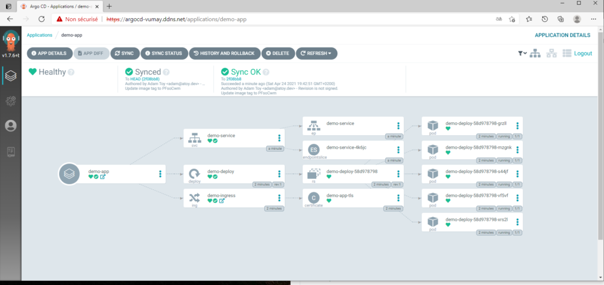604x285 pixels.
Task: Switch to network view layout
Action: [552, 53]
